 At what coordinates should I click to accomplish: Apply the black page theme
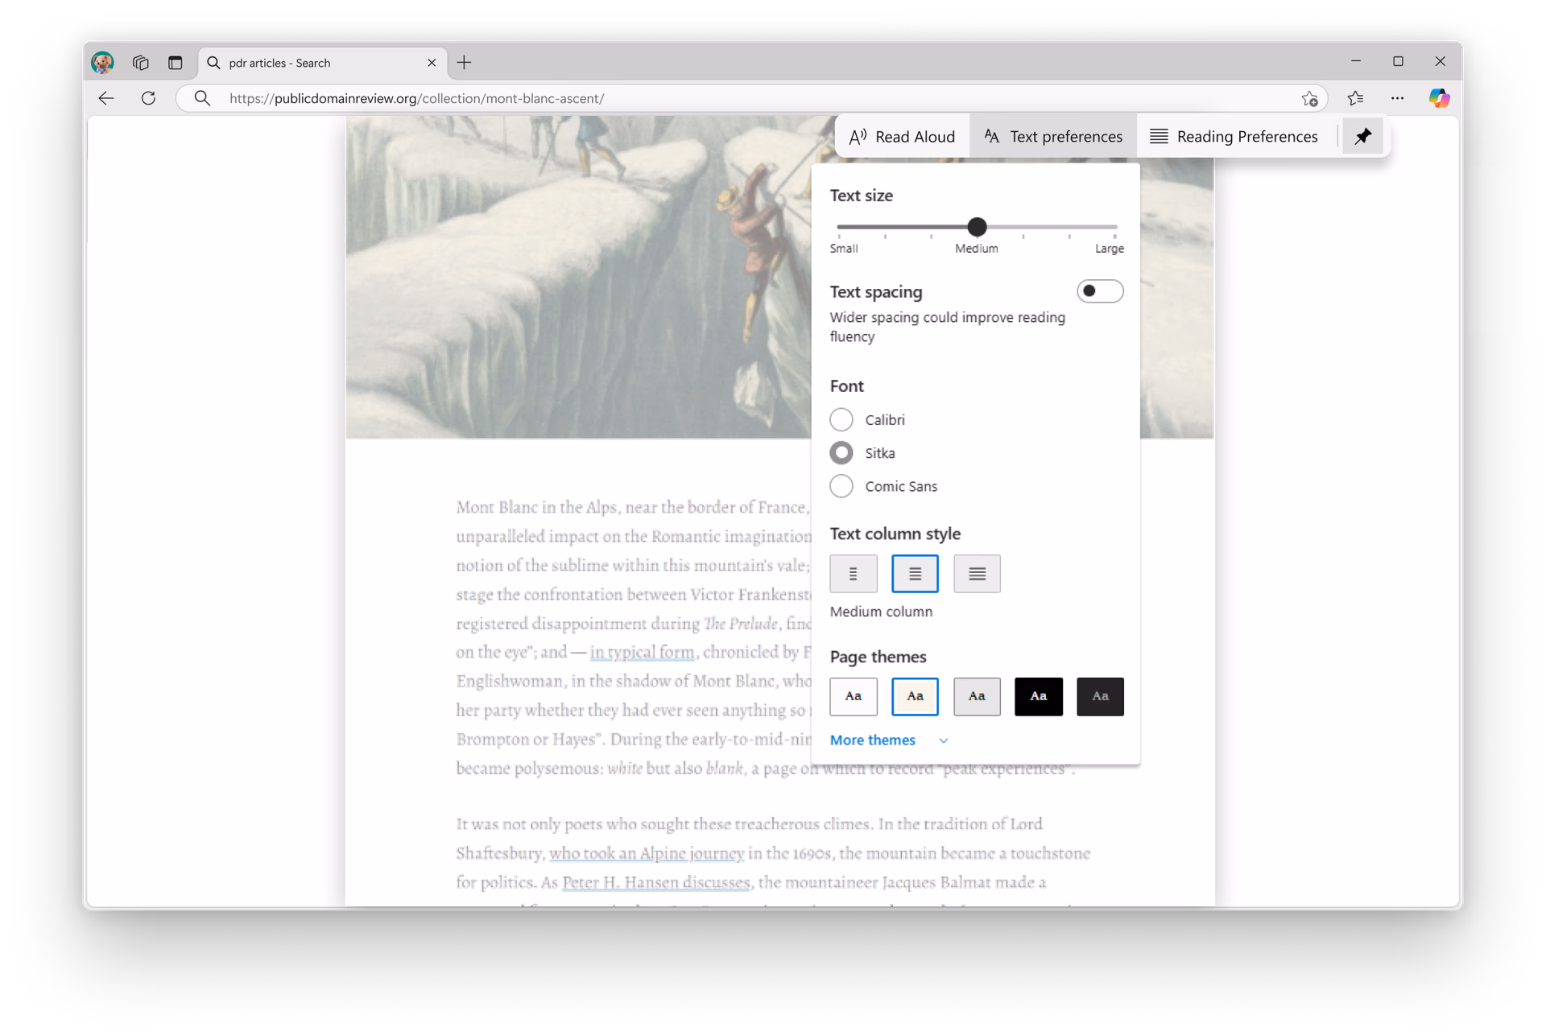[x=1039, y=696]
